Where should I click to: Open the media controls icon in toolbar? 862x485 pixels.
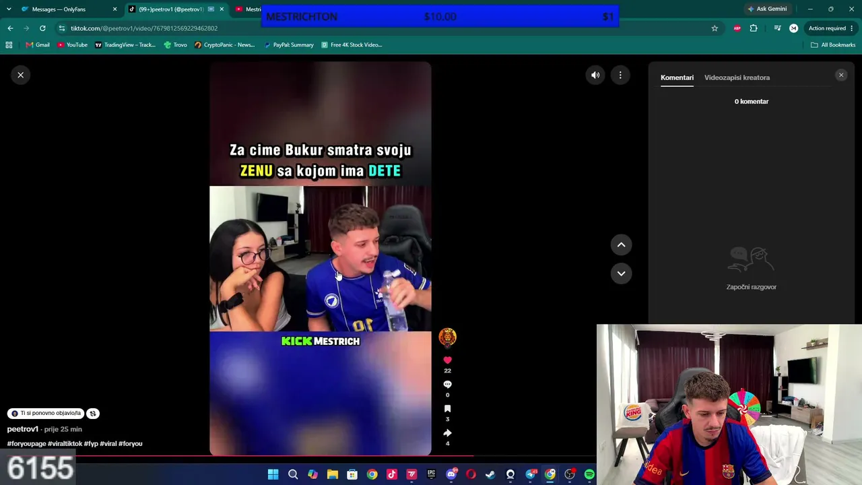click(x=777, y=28)
